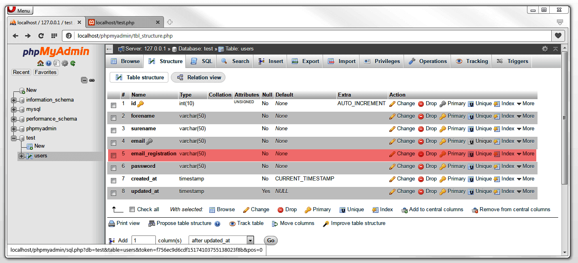Click the Propose table structure icon
578x263 pixels.
(x=151, y=223)
